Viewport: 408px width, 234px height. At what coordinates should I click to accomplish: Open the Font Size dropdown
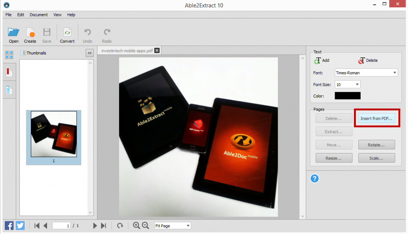point(347,85)
